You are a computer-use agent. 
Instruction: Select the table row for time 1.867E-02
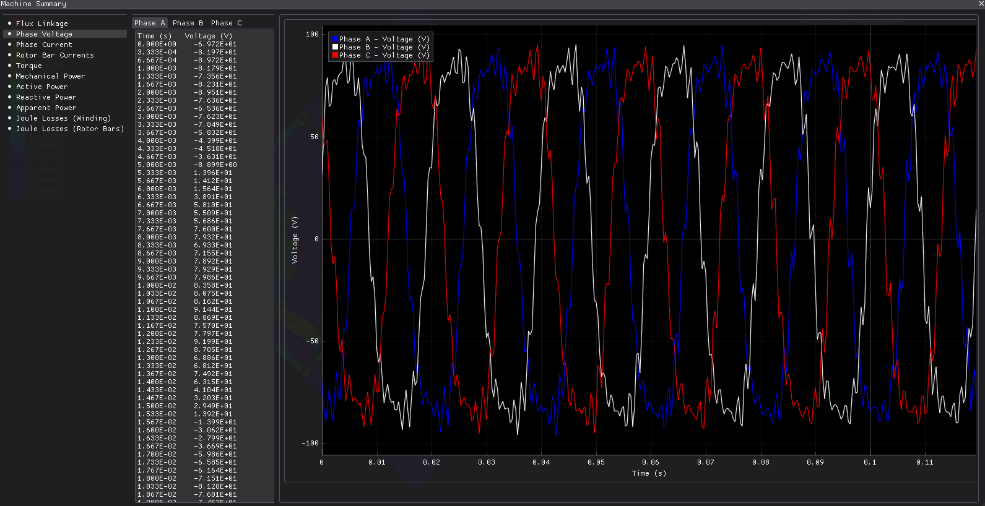click(x=204, y=494)
